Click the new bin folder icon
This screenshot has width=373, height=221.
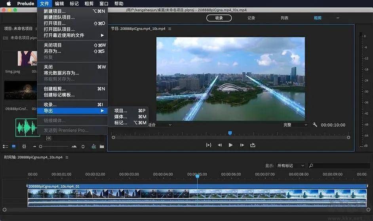tap(102, 146)
